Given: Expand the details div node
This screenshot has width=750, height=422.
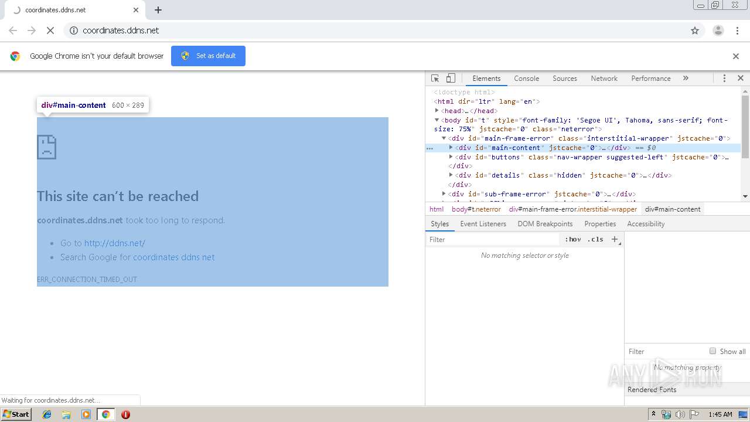Looking at the screenshot, I should pos(451,175).
